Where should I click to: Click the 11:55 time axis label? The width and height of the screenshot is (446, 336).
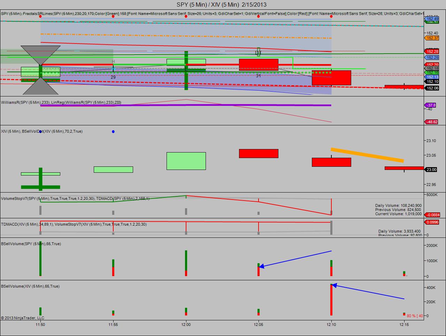[x=113, y=325]
